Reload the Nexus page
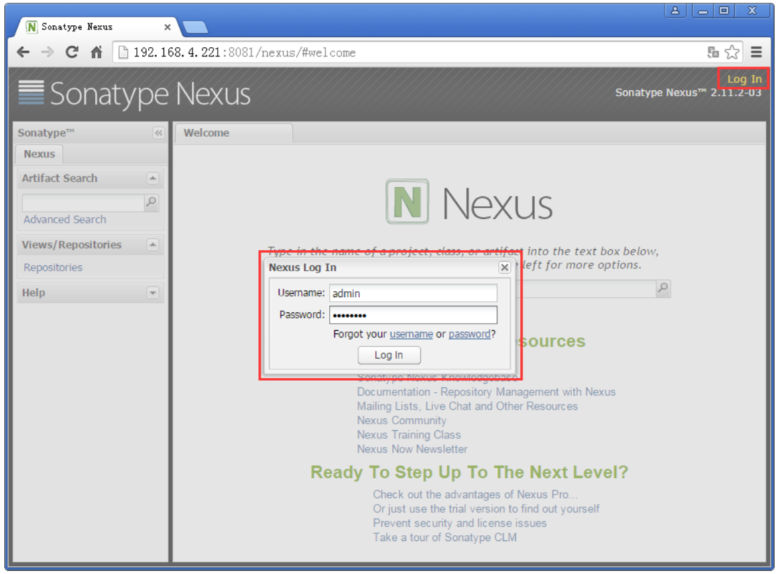The width and height of the screenshot is (781, 574). tap(72, 52)
